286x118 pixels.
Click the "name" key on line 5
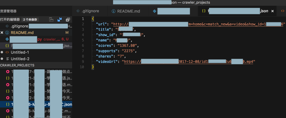[103, 40]
